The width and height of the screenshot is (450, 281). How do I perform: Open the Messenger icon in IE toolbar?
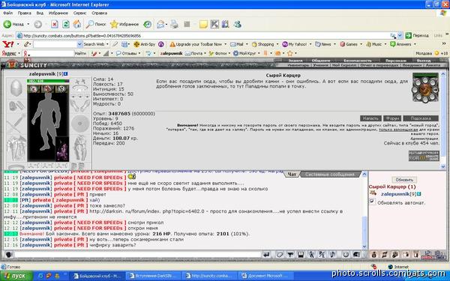point(237,25)
